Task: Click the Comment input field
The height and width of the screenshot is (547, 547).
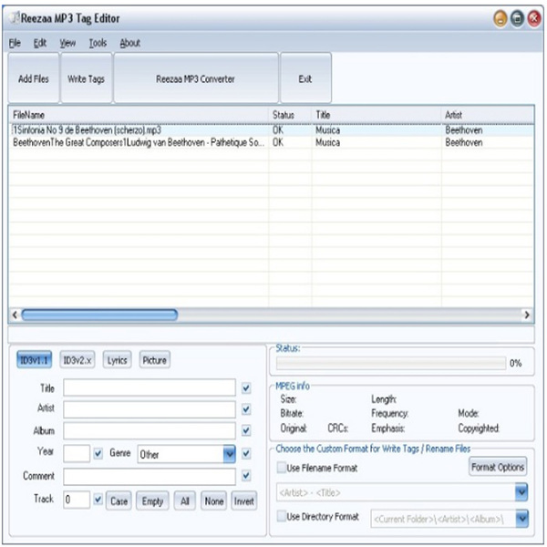Action: pos(150,476)
